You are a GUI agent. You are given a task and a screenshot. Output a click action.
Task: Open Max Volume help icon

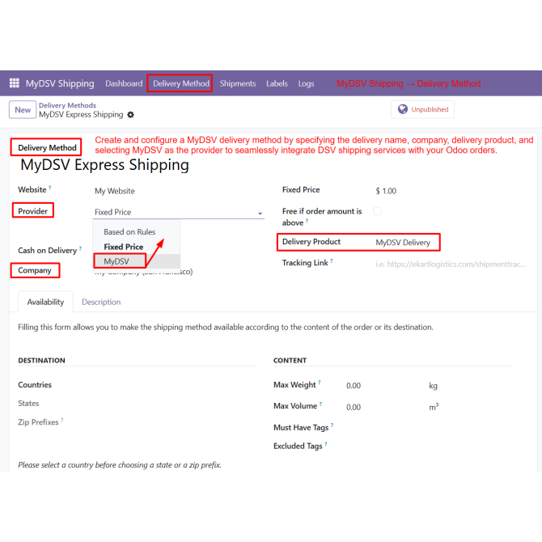[x=321, y=404]
